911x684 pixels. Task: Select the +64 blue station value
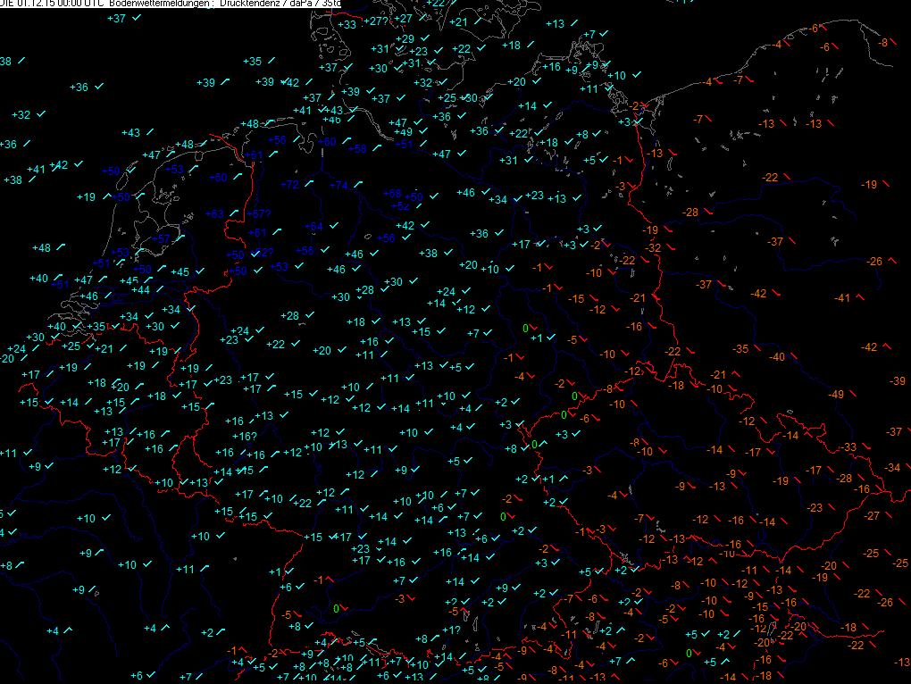click(x=313, y=227)
